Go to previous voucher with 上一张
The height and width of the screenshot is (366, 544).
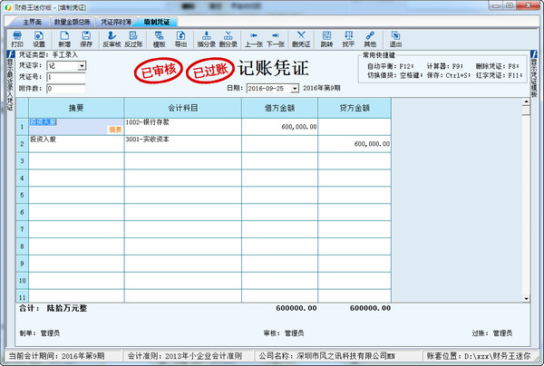(x=253, y=38)
